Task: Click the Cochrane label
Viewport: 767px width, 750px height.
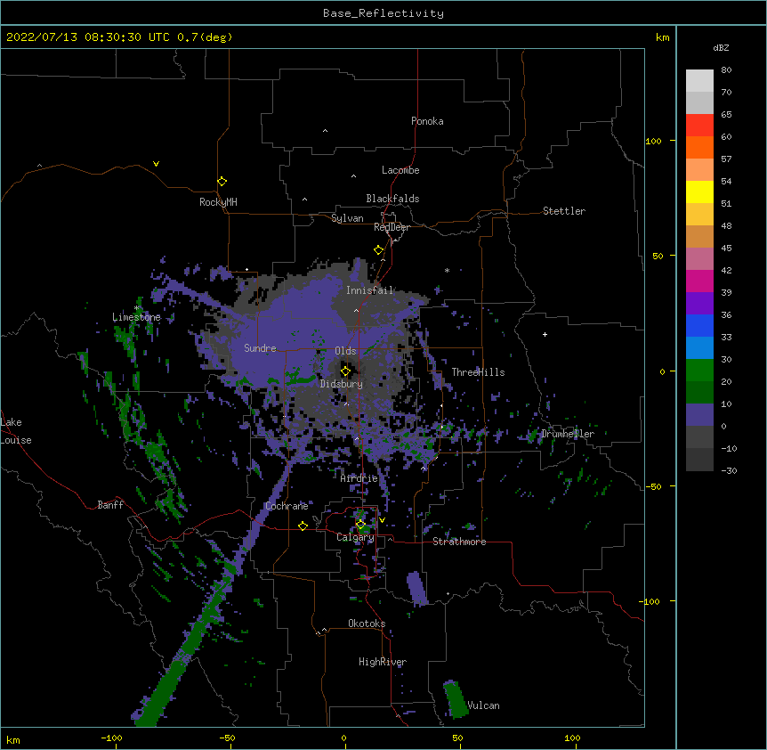Action: tap(287, 506)
